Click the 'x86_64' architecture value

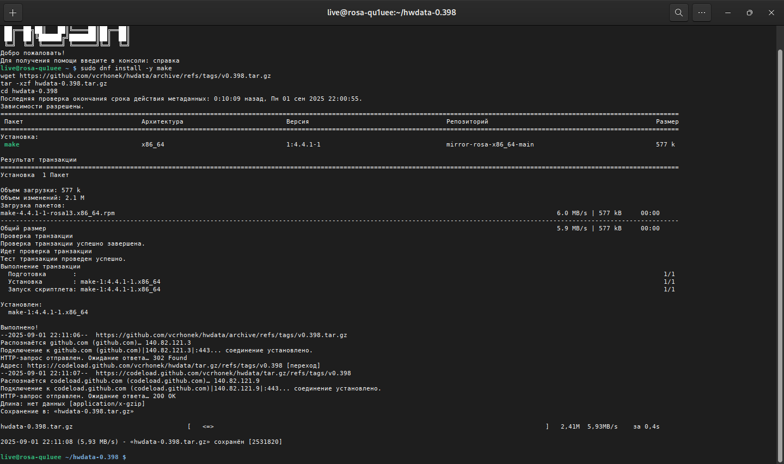[x=152, y=144]
